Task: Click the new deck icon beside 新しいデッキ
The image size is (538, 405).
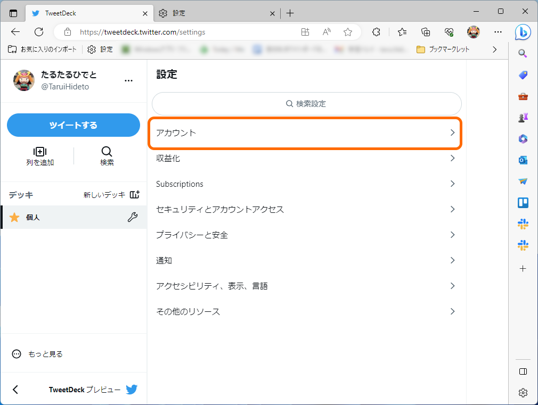Action: (x=135, y=194)
